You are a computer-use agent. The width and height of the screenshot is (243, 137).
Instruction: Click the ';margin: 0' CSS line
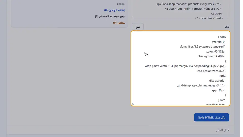point(218,42)
